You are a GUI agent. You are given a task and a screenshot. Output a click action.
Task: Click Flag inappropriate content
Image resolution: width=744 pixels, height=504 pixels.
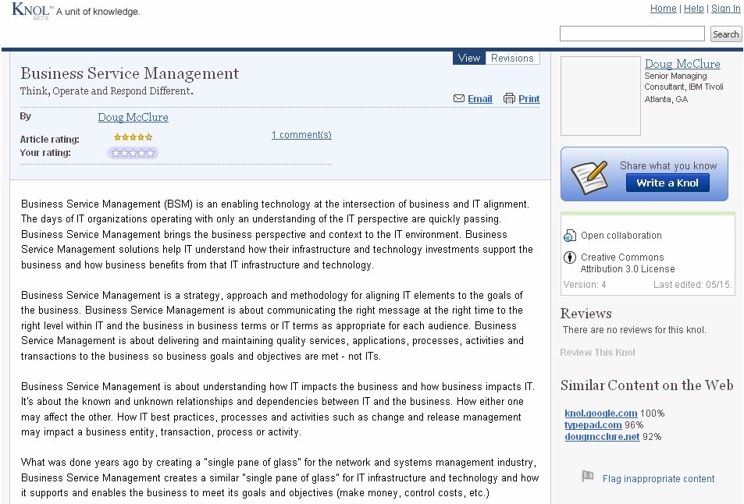point(658,479)
